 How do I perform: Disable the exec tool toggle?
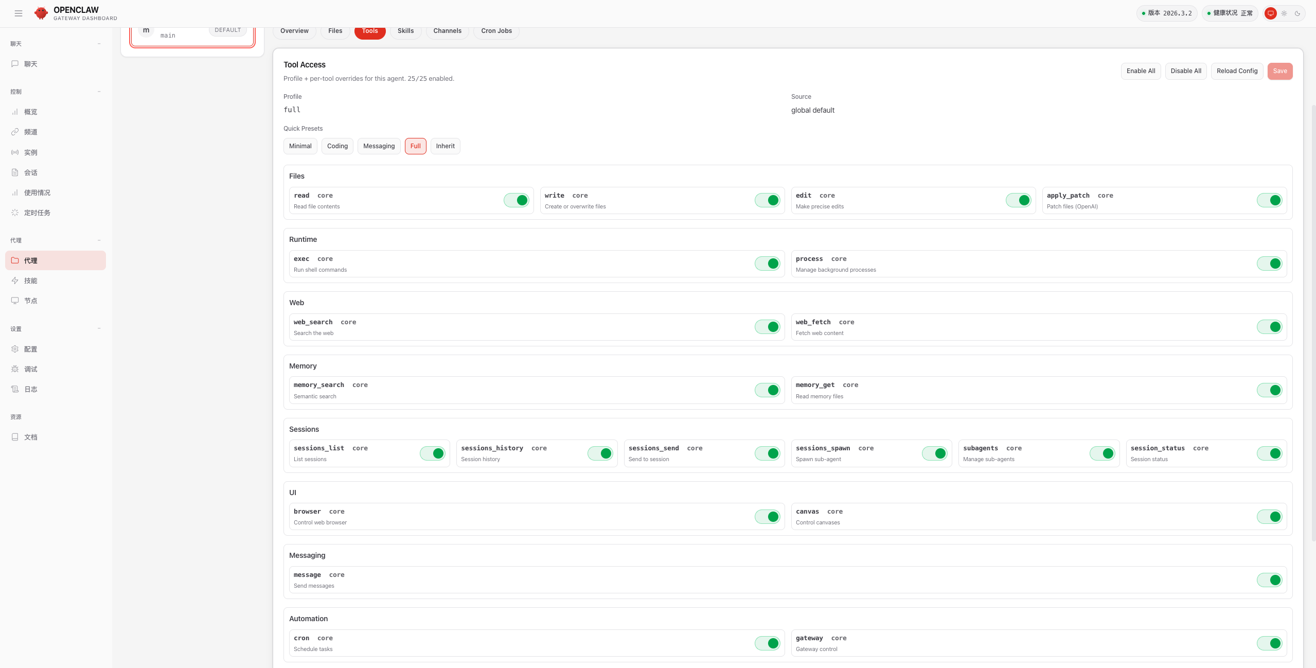pos(767,263)
